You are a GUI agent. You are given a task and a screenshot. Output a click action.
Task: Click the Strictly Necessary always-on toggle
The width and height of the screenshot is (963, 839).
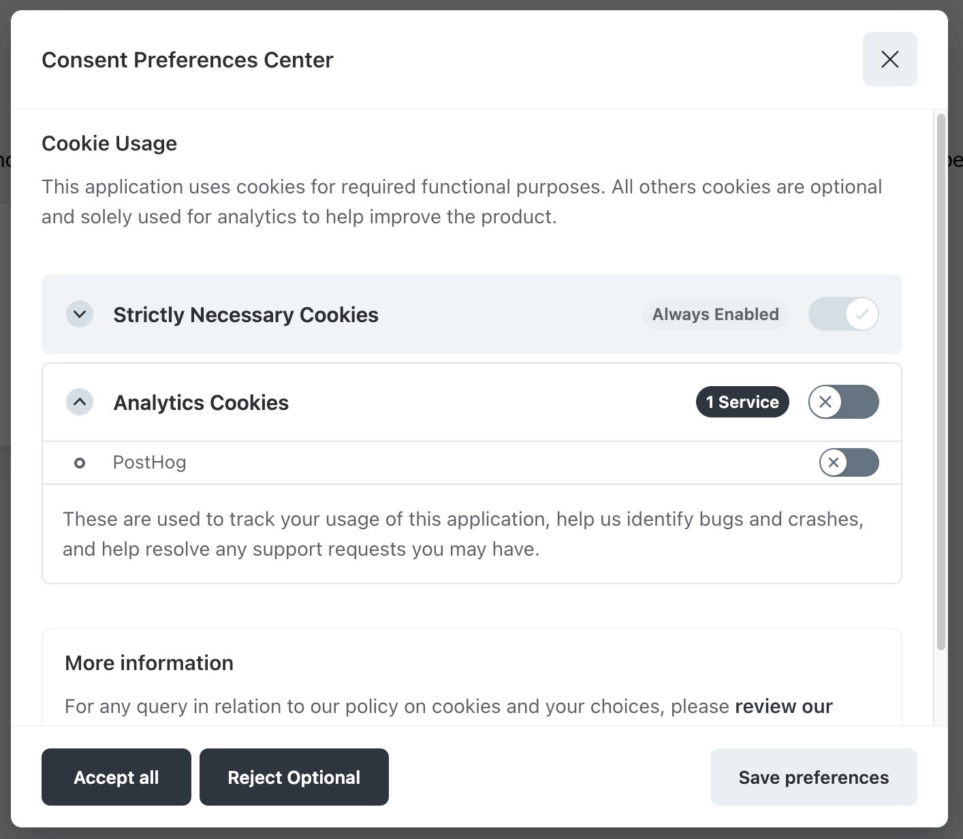pos(843,315)
